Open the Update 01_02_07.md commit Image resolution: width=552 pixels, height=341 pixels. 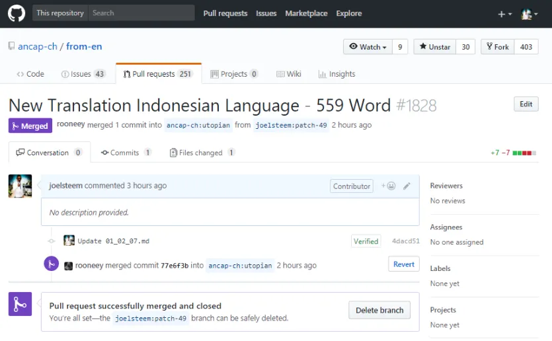(x=113, y=241)
